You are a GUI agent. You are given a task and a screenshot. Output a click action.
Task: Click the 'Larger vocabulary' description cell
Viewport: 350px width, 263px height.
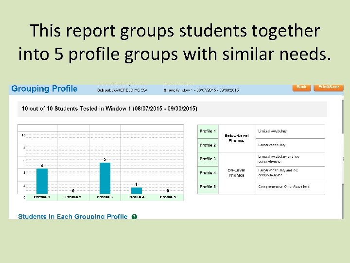click(290, 145)
